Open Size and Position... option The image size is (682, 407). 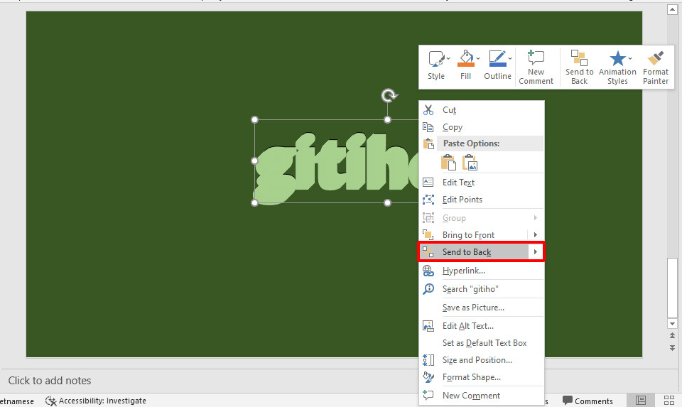[482, 360]
